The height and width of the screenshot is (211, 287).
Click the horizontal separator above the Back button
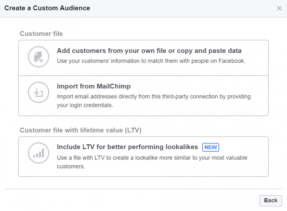coord(143,189)
